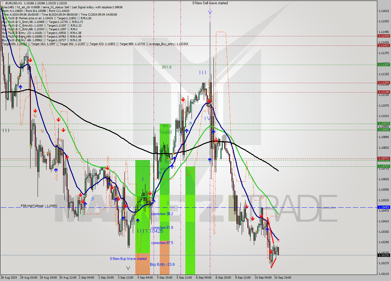Click the '29 Aug 19:00' time label
The image size is (391, 281).
48,278
